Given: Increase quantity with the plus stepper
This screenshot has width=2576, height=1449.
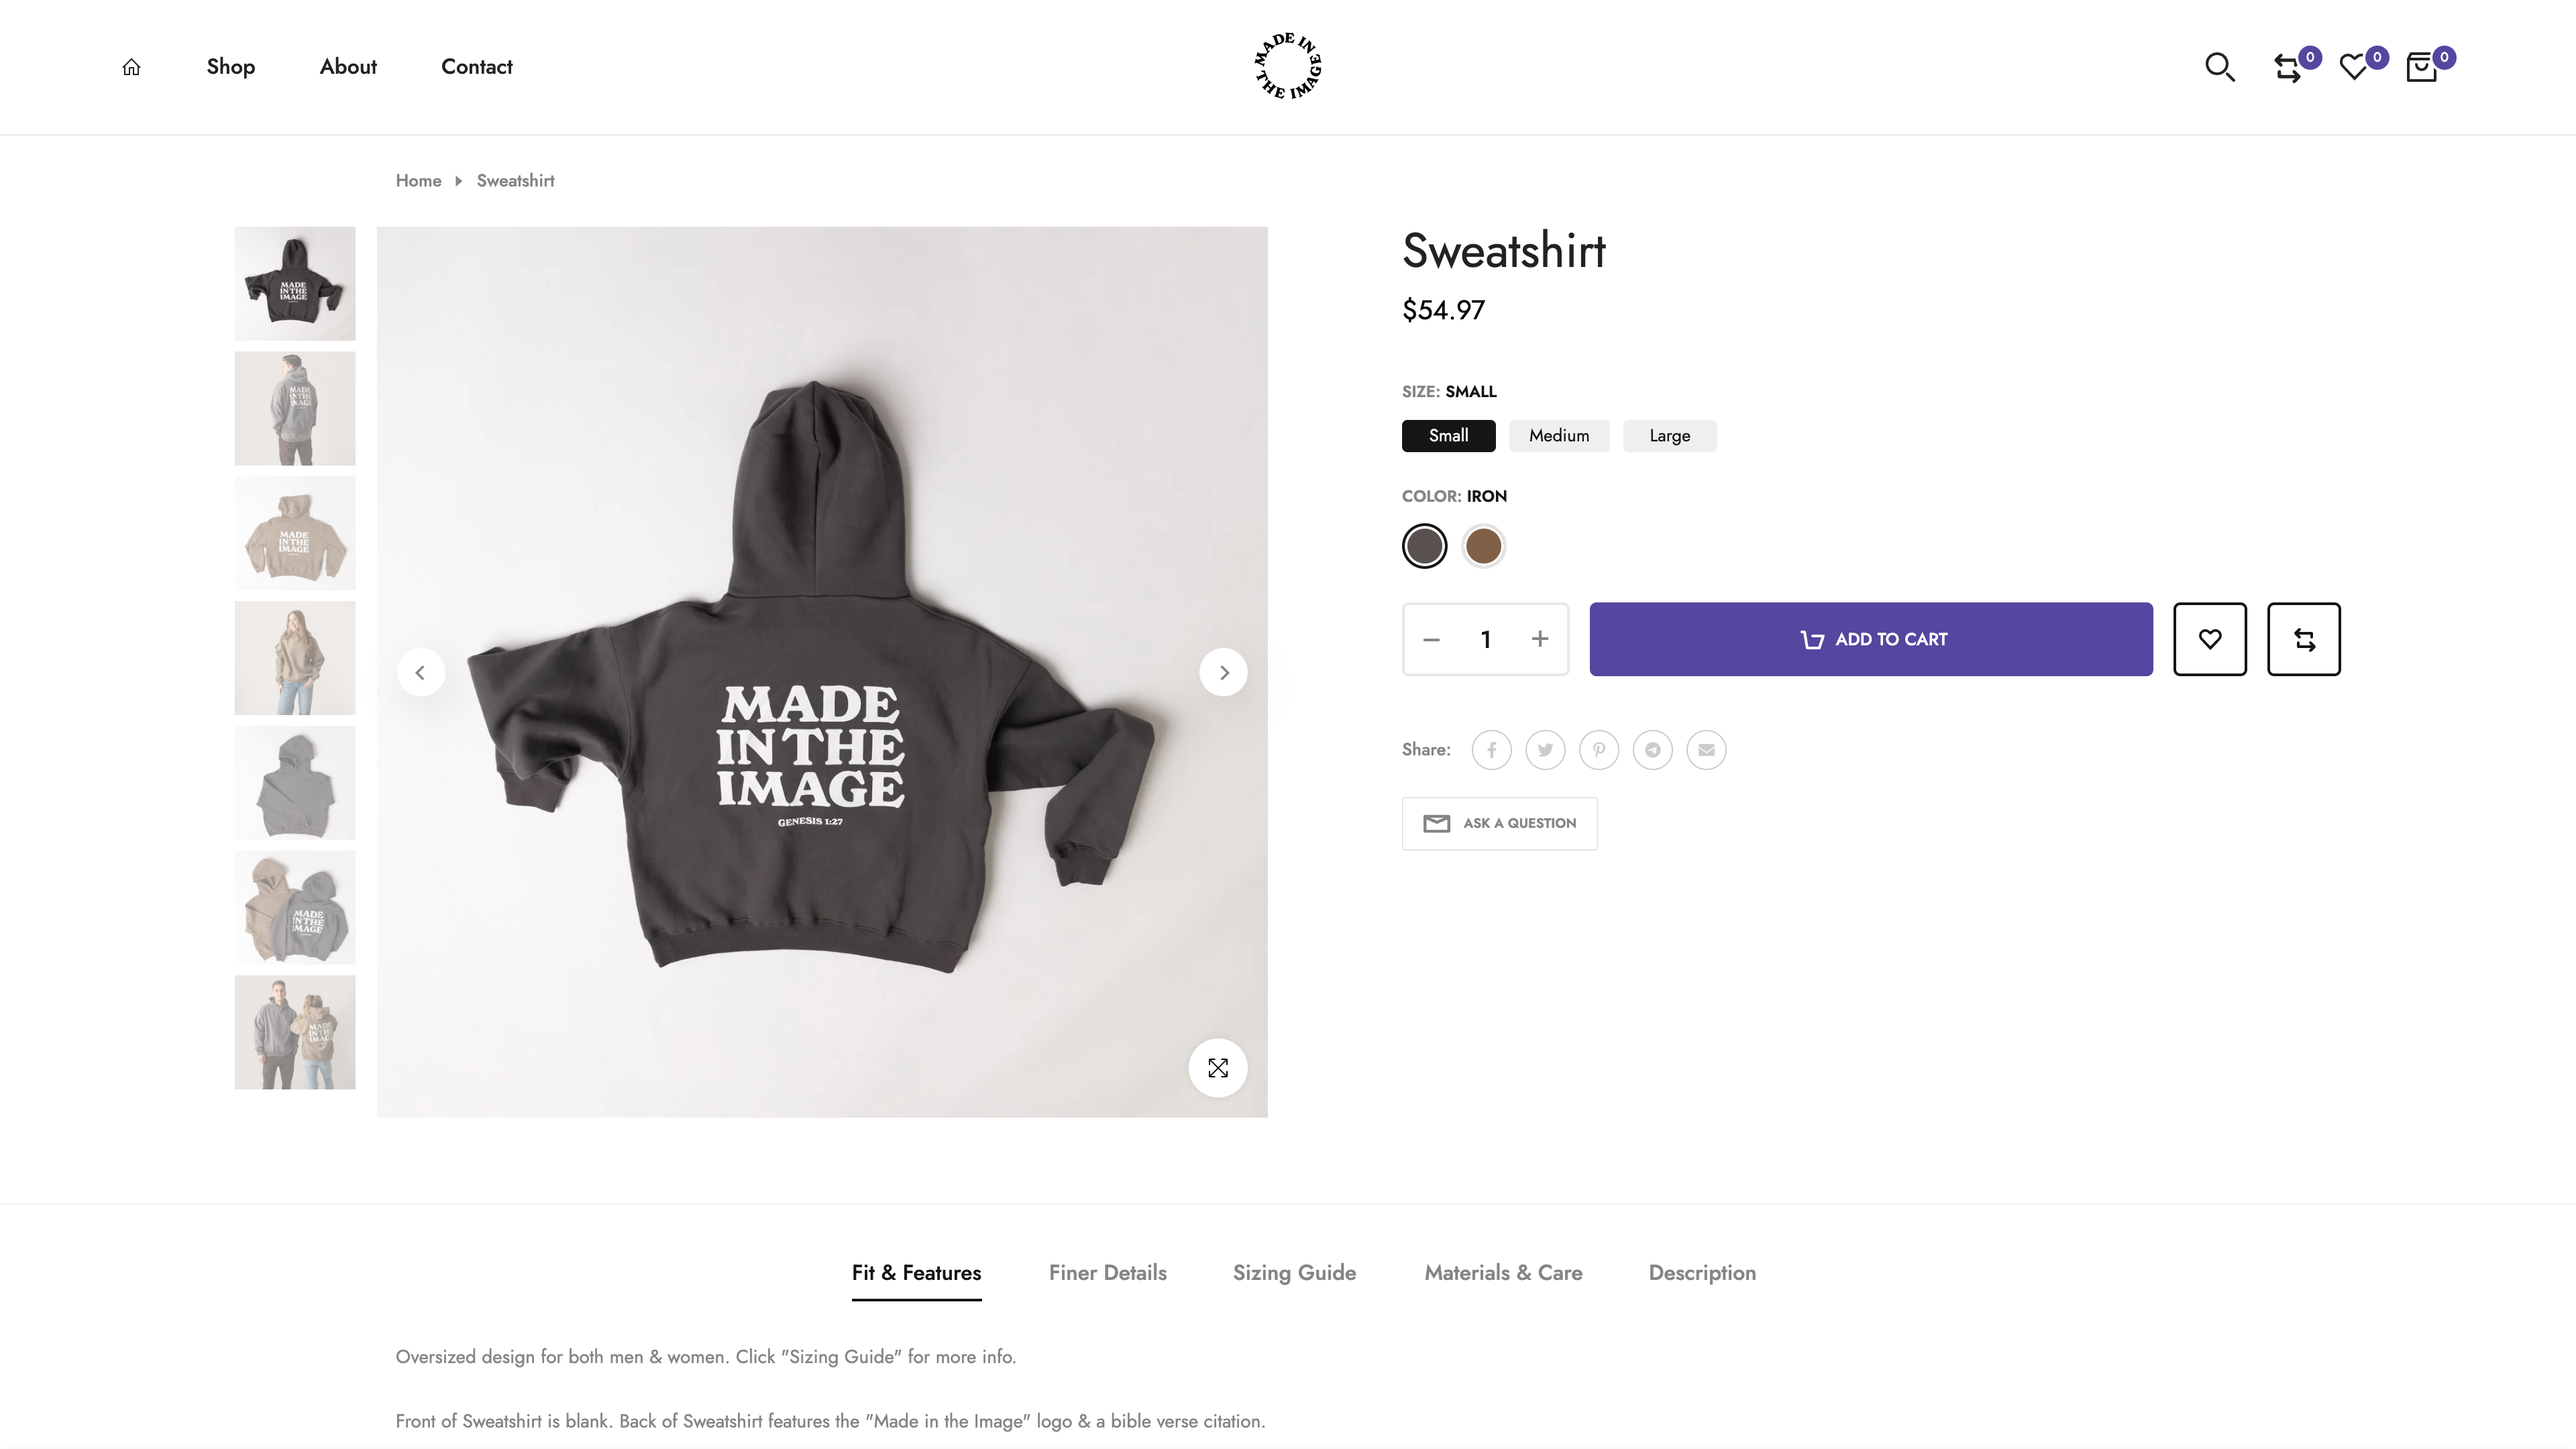Looking at the screenshot, I should (1539, 639).
